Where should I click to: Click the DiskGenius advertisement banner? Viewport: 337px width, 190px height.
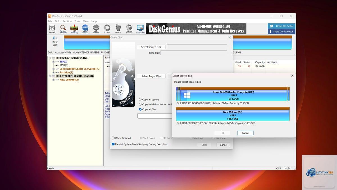pos(196,29)
